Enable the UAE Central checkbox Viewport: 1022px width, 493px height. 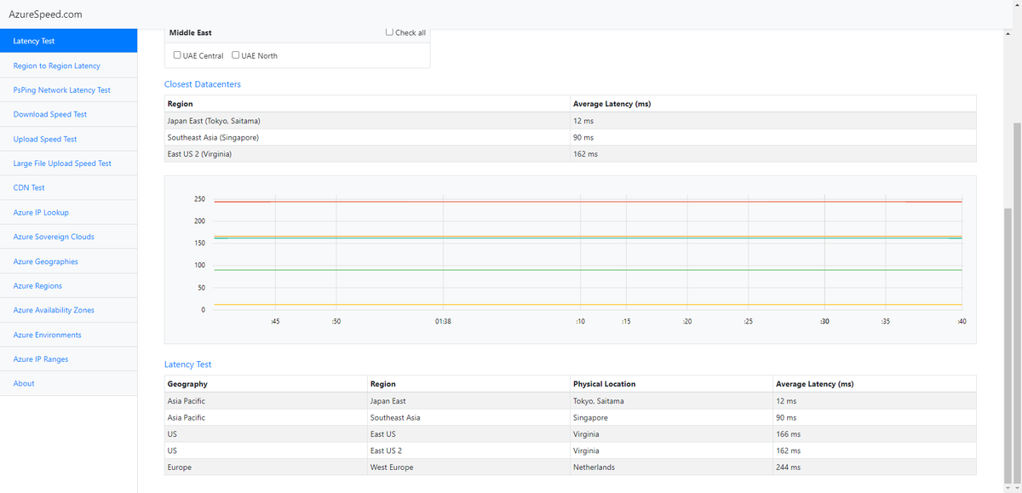tap(177, 55)
